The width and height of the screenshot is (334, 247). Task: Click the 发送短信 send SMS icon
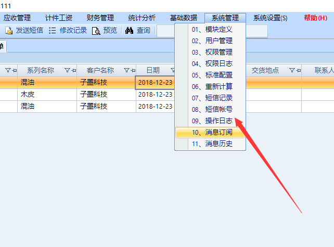[9, 31]
